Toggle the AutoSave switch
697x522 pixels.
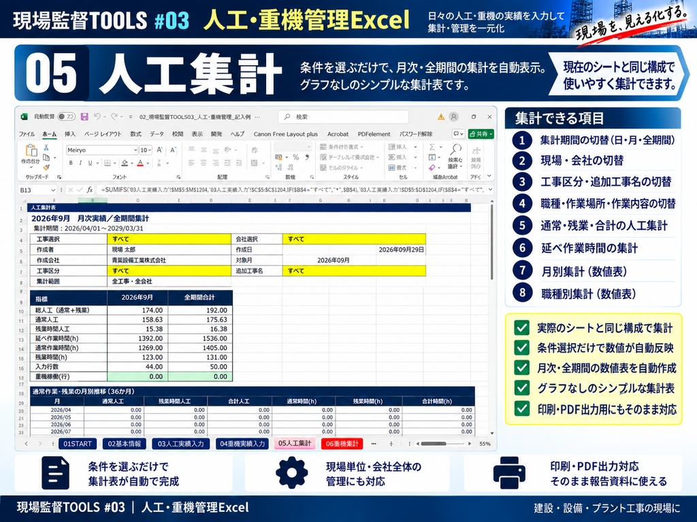click(x=67, y=117)
